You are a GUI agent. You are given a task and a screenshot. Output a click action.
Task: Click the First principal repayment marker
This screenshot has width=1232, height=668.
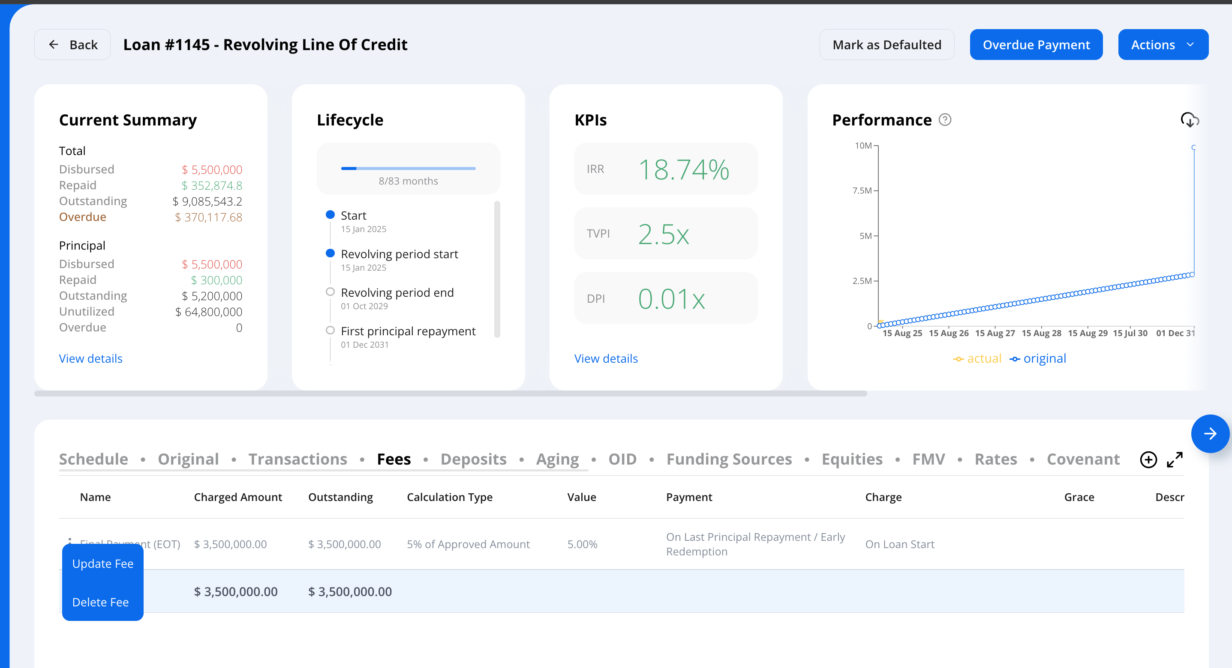[330, 330]
